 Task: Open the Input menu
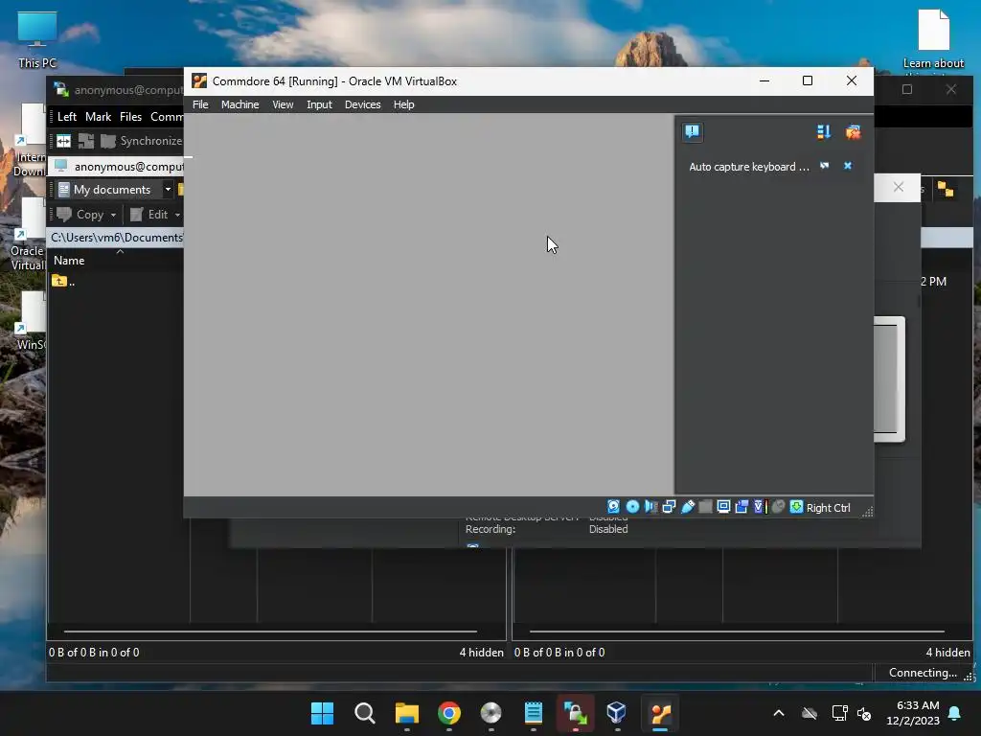tap(319, 104)
